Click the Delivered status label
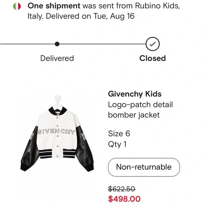Image resolution: width=208 pixels, height=208 pixels. (57, 58)
